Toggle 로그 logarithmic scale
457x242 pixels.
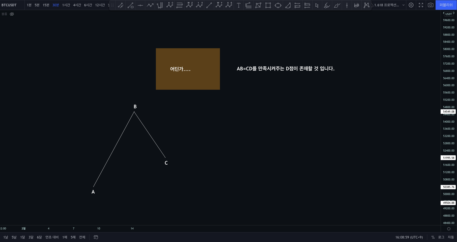click(441, 237)
